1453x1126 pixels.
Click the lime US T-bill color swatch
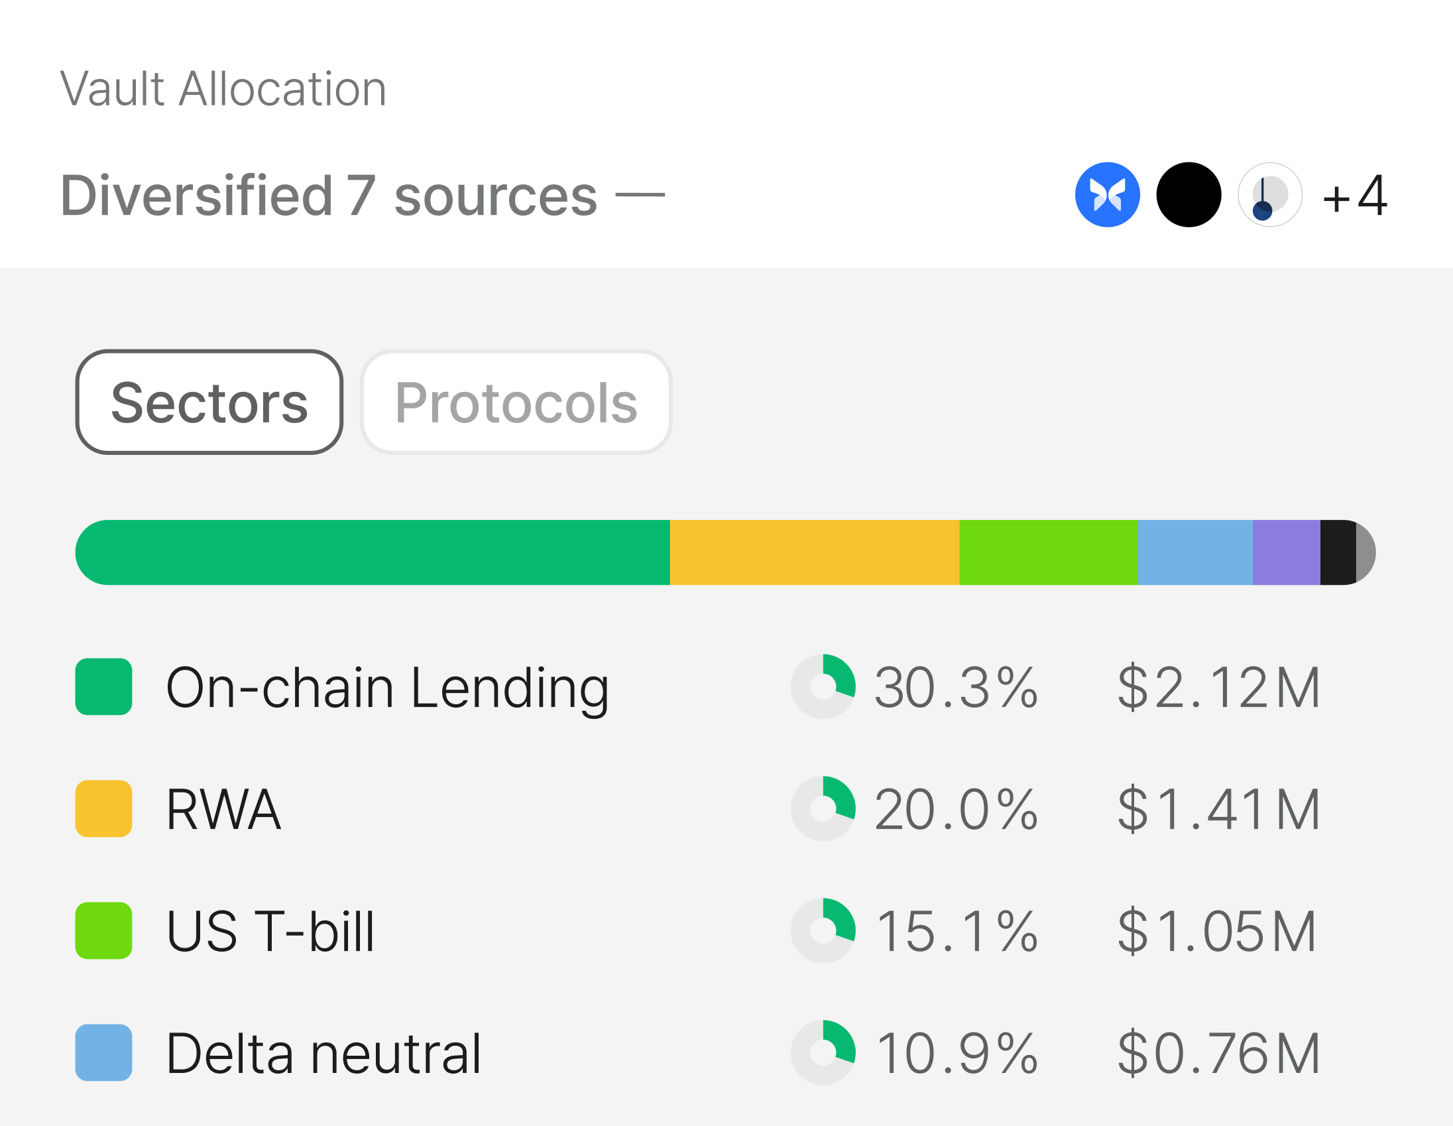pos(104,930)
